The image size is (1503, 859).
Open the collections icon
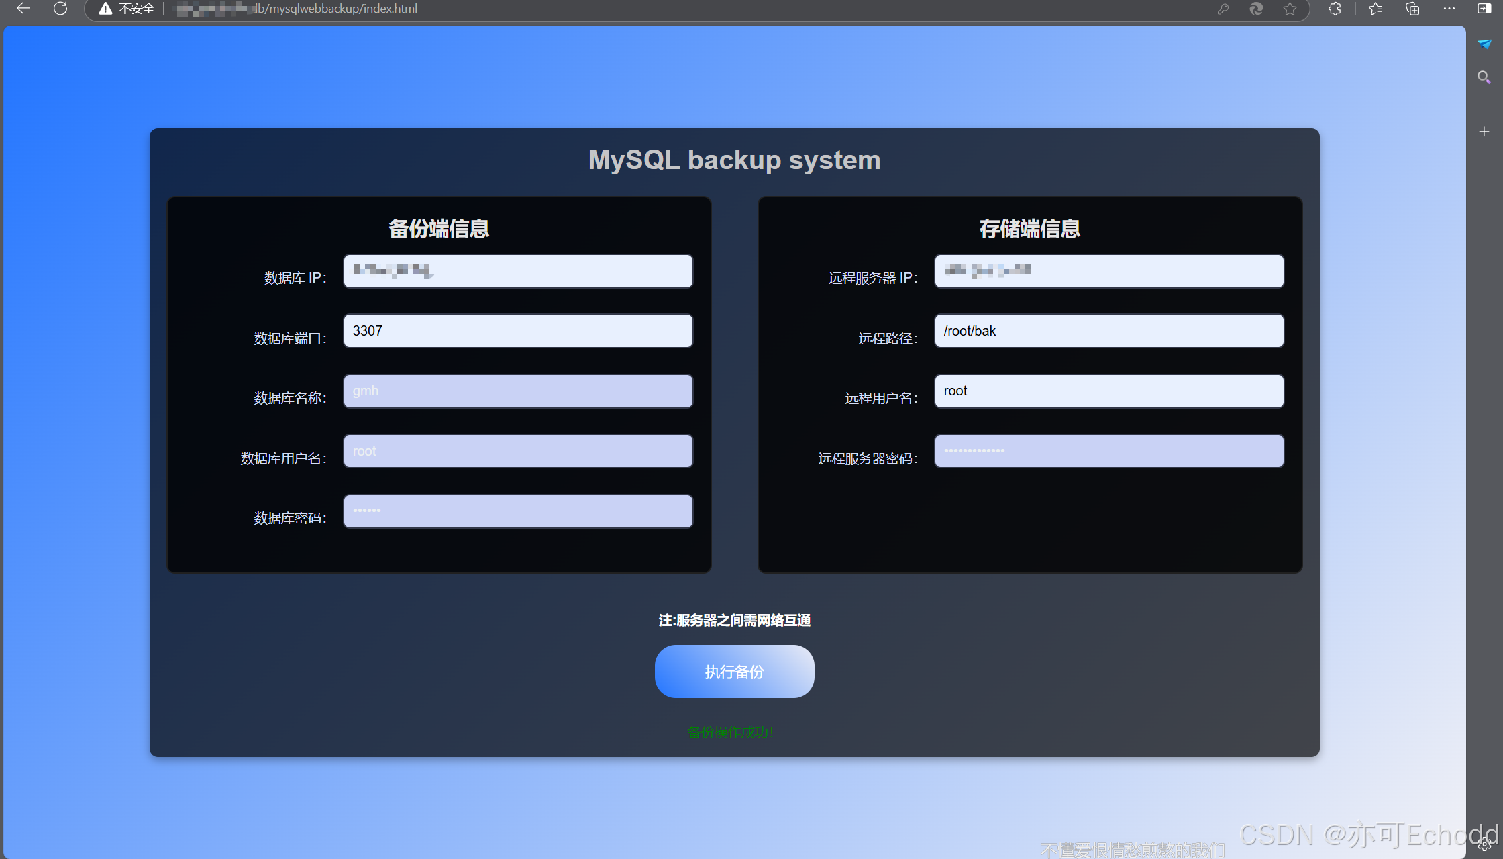1412,9
